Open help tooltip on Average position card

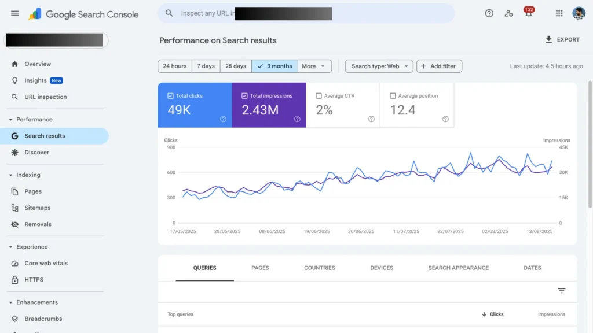pyautogui.click(x=445, y=119)
